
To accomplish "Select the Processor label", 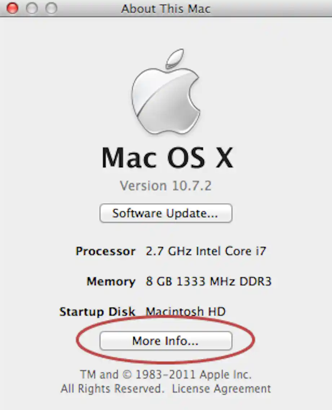I will pyautogui.click(x=106, y=251).
